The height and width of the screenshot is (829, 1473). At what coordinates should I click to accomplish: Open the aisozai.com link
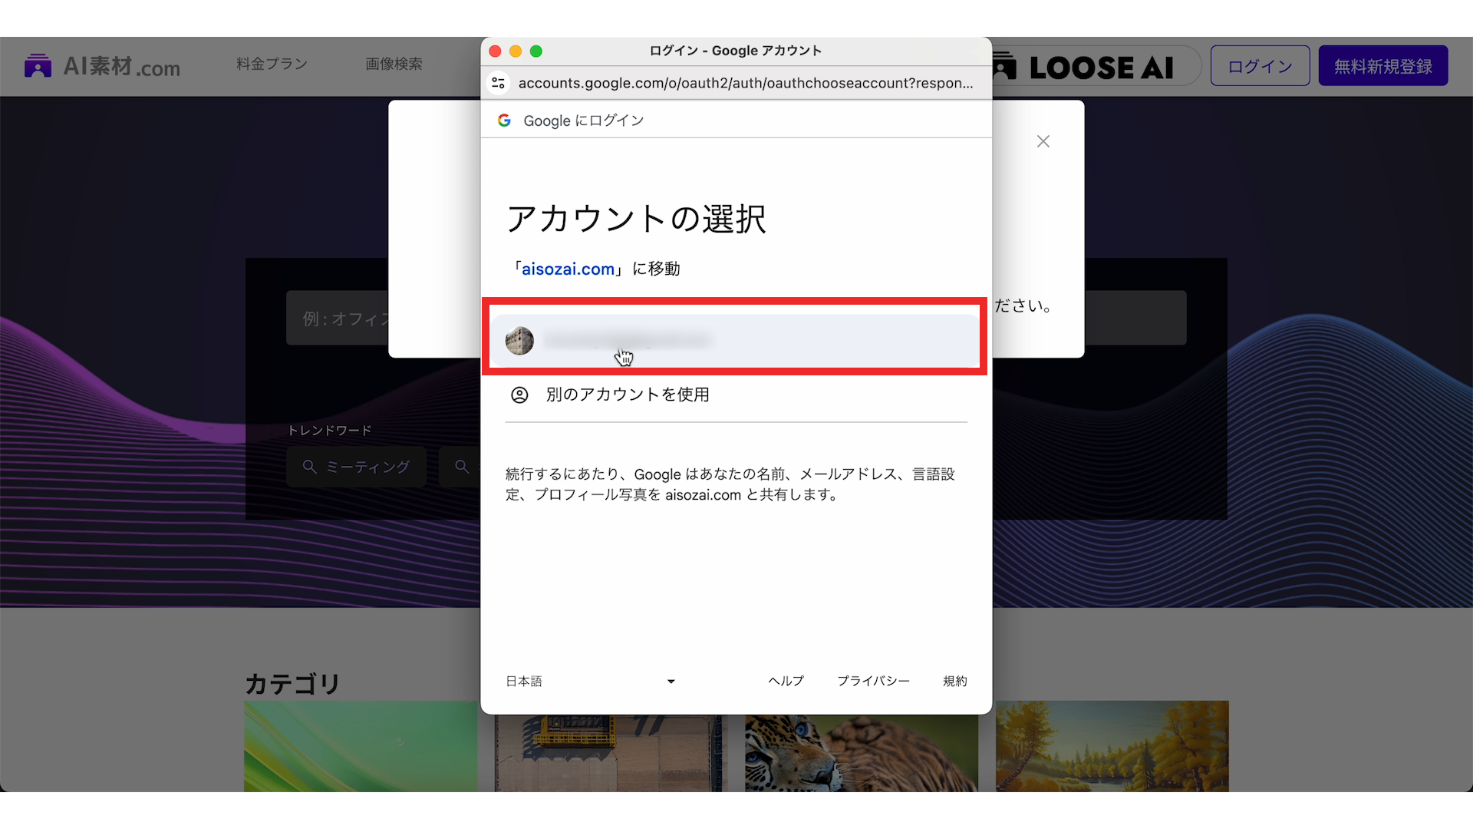568,269
